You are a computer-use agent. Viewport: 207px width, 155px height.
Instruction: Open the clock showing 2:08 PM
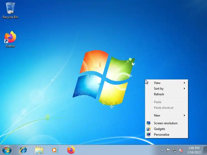(194, 148)
